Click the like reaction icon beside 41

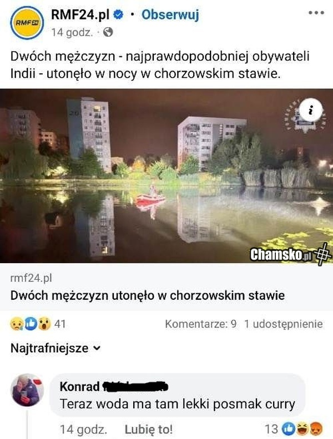tap(31, 324)
